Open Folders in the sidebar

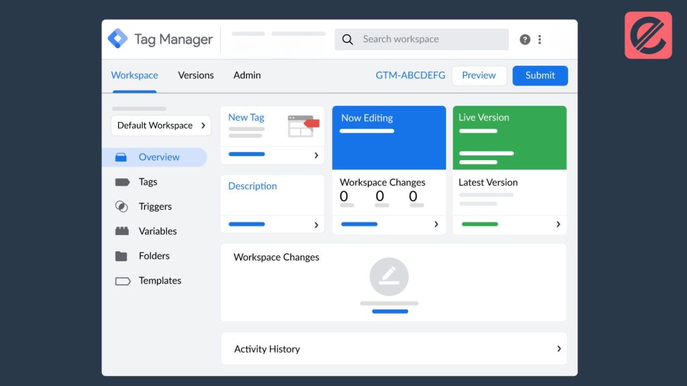155,256
